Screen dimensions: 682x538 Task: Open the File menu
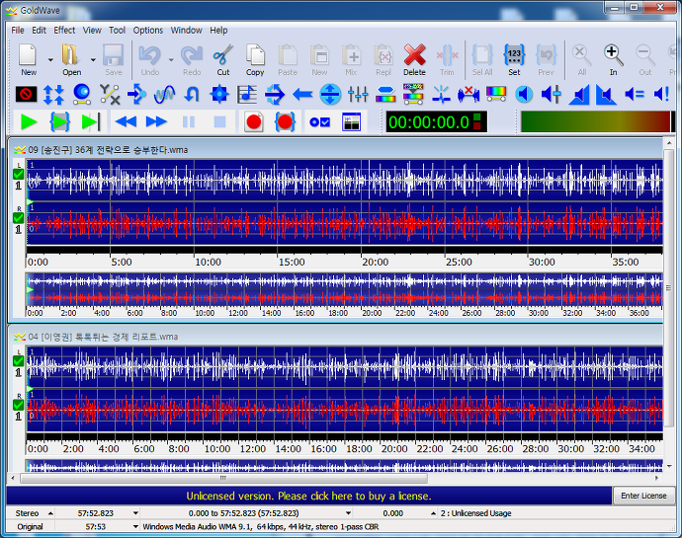click(18, 30)
